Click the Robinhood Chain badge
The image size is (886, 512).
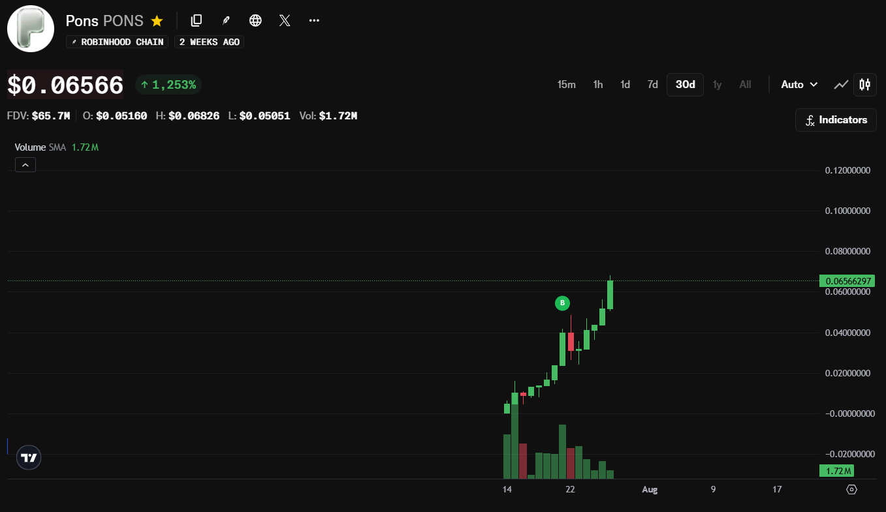[118, 42]
